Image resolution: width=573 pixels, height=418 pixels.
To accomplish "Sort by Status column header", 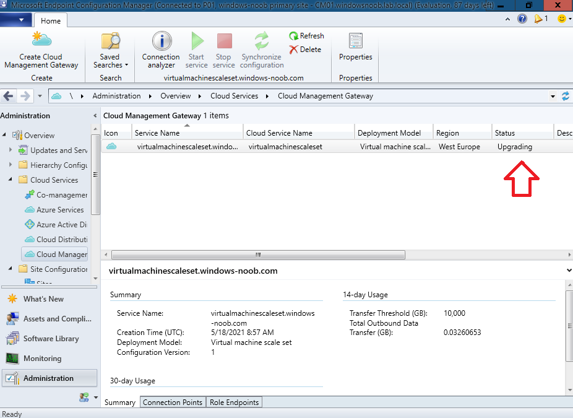I will click(523, 133).
